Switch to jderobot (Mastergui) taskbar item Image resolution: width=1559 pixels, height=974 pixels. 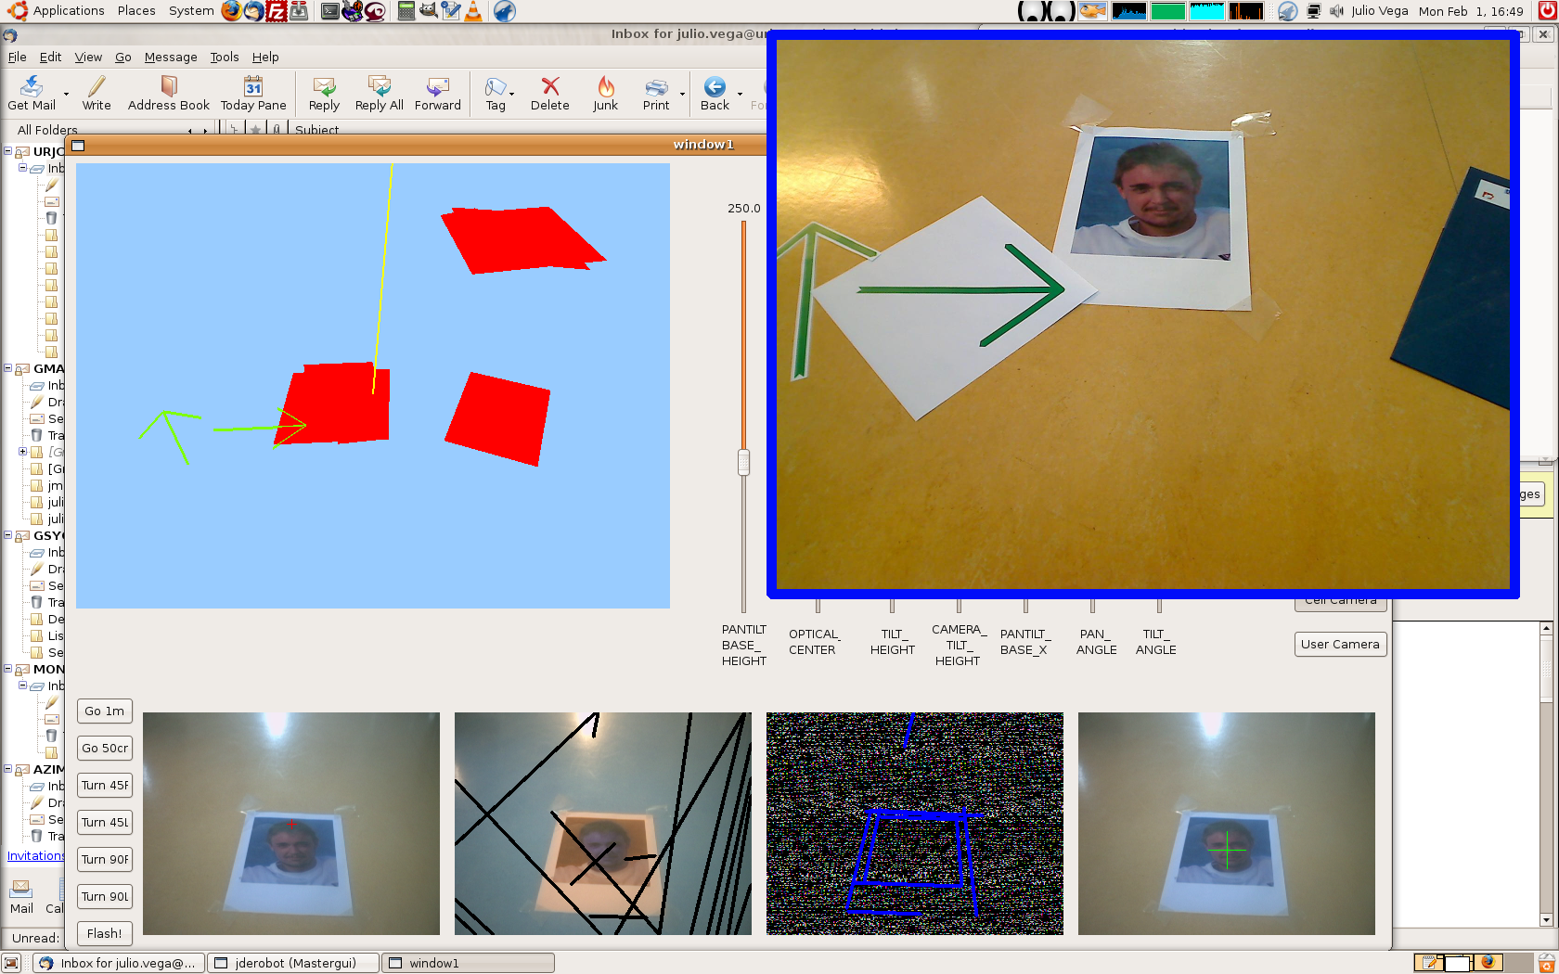click(x=294, y=963)
